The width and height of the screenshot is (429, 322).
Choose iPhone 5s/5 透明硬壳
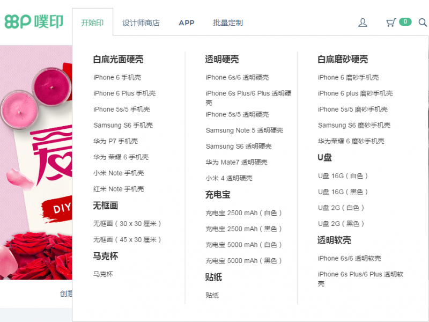[237, 114]
